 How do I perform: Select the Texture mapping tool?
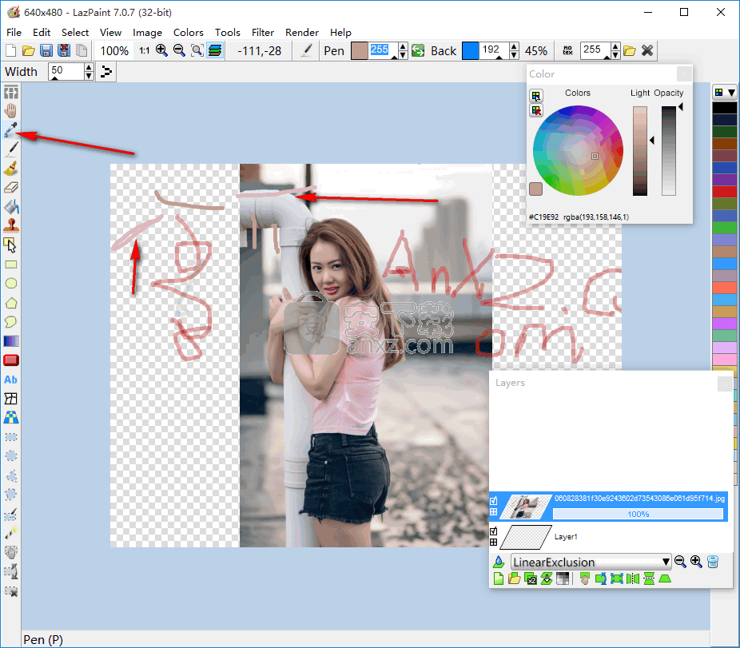coord(10,418)
